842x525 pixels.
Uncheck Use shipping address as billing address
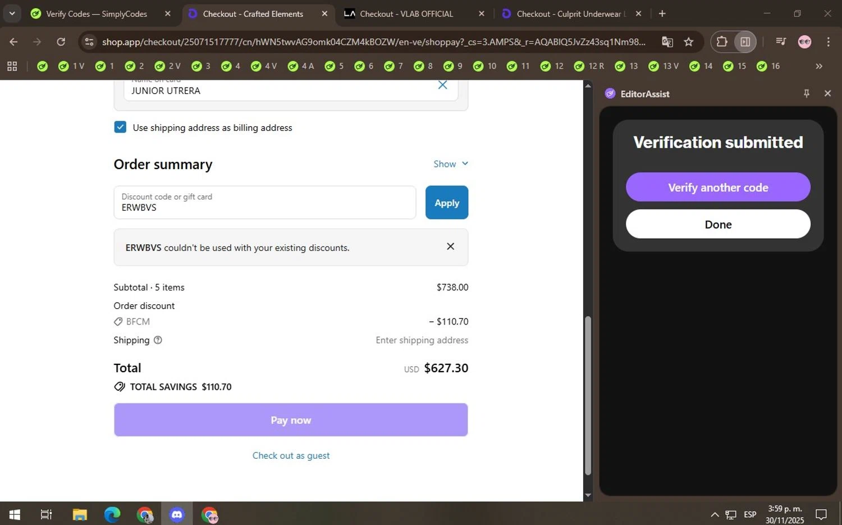pyautogui.click(x=120, y=127)
